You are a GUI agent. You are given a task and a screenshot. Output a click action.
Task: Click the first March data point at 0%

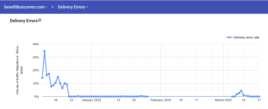[232, 96]
